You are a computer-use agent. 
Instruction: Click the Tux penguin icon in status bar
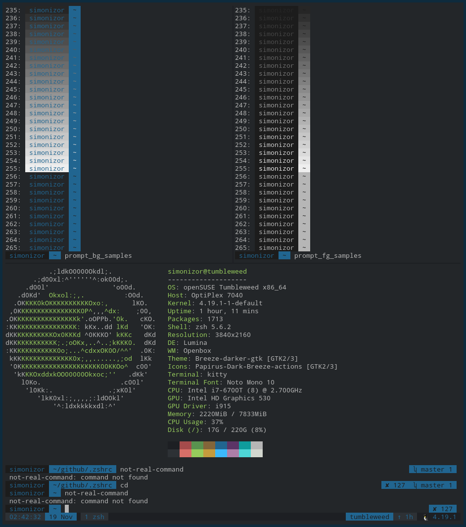(x=426, y=517)
